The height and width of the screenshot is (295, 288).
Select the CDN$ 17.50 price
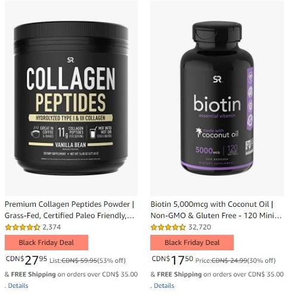point(172,260)
